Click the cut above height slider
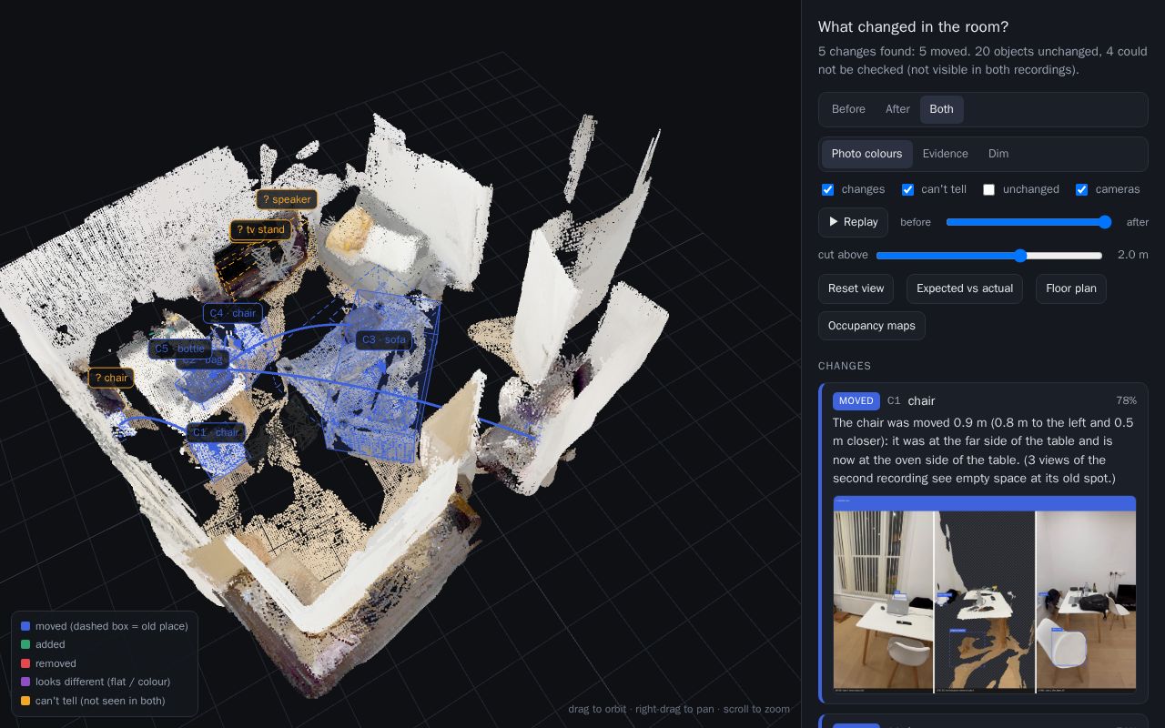 tap(989, 256)
